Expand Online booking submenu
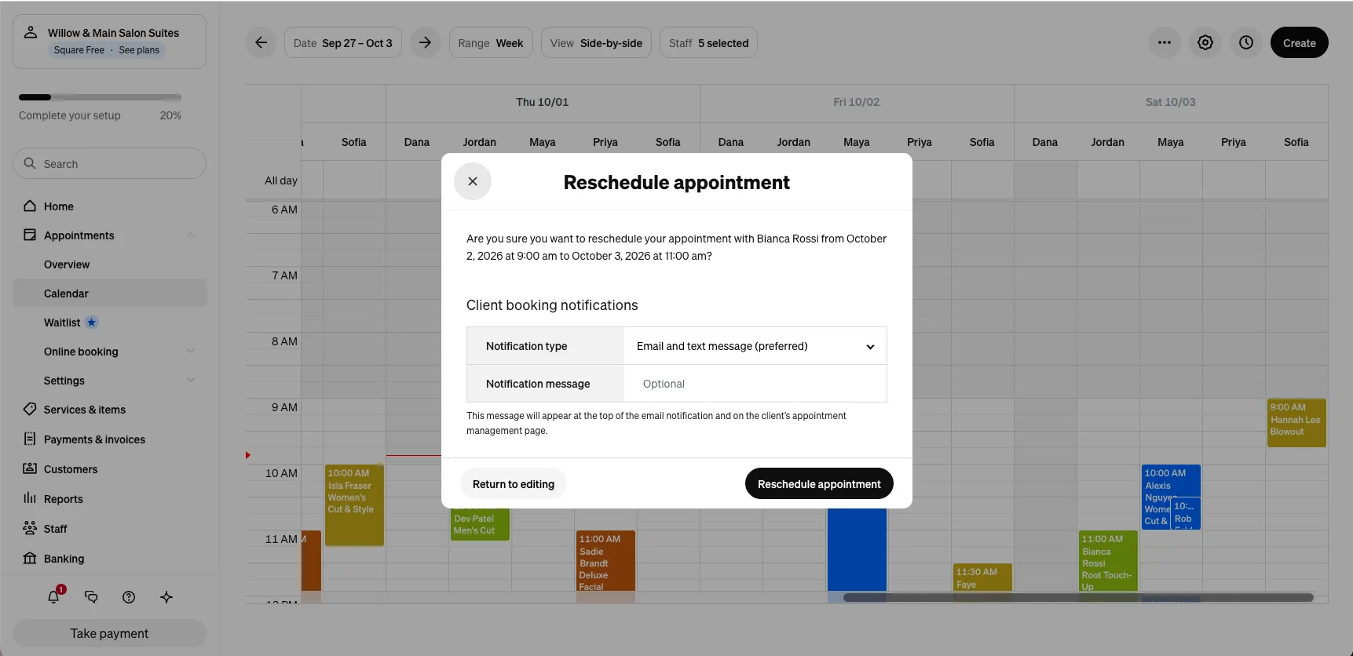Viewport: 1353px width, 656px height. (191, 352)
